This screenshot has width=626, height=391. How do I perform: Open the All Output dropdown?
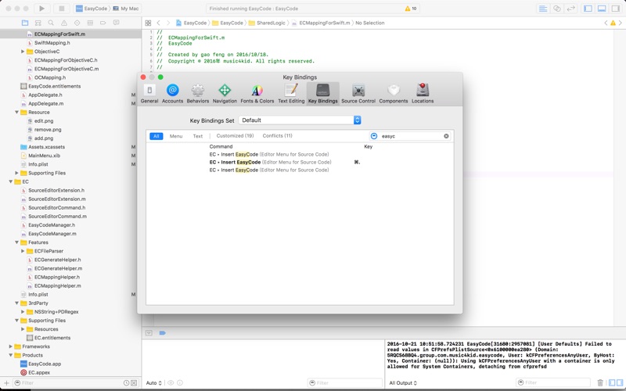click(403, 382)
